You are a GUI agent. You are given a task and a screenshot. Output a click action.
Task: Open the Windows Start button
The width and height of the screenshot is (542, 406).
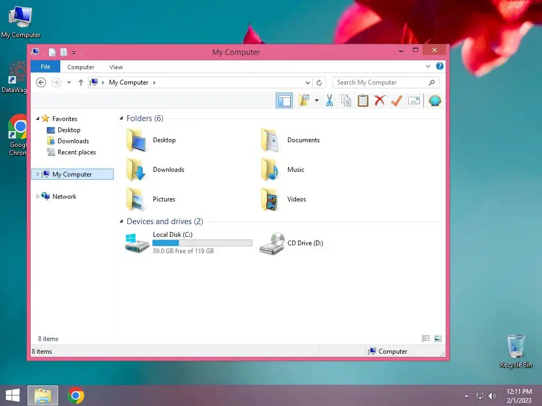pyautogui.click(x=13, y=395)
